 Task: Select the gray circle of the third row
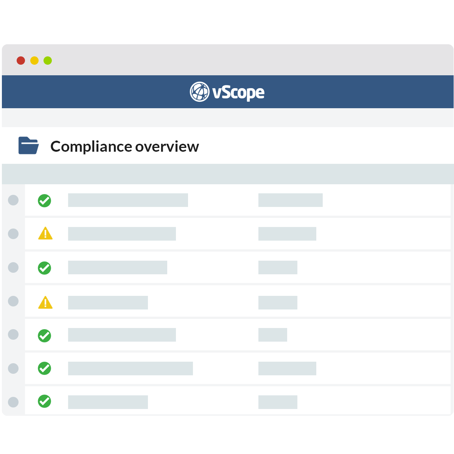[x=13, y=267]
